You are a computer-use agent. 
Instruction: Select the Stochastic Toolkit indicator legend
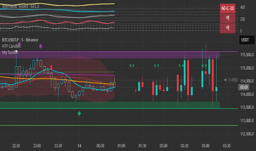click(21, 6)
